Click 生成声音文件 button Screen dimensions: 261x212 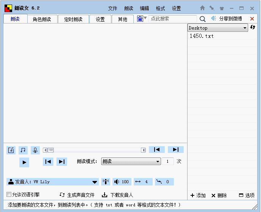coord(77,195)
